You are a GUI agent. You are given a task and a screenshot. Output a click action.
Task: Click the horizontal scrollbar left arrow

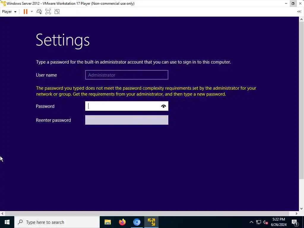(x=2, y=214)
